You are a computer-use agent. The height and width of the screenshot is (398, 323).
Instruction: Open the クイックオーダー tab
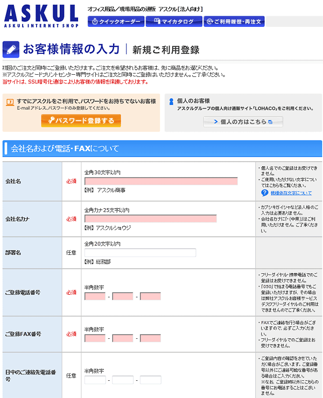(x=116, y=22)
